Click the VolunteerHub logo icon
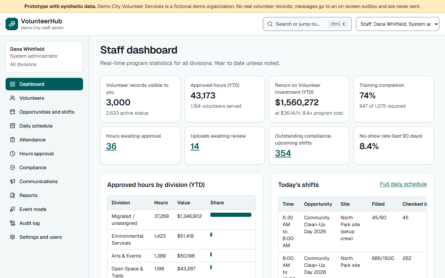Screen dimensions: 445x278 click(x=12, y=24)
